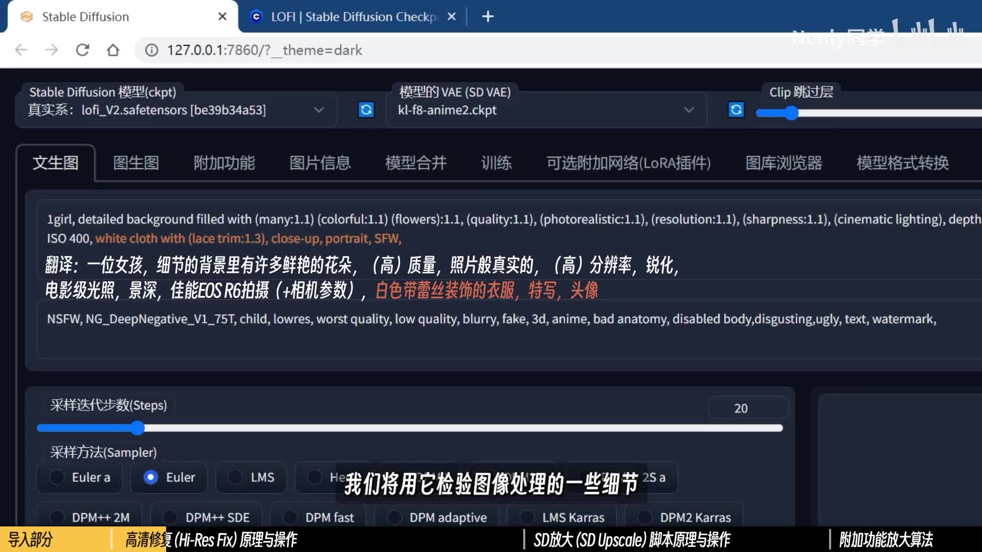Open the 图库浏览器 tab
The width and height of the screenshot is (982, 552).
783,163
